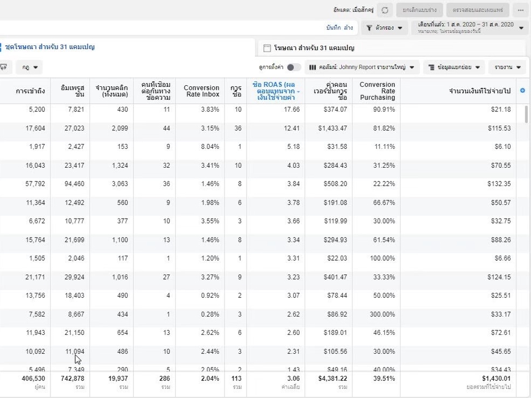
Task: Click the vertical scrollbar of the table
Action: [526, 115]
